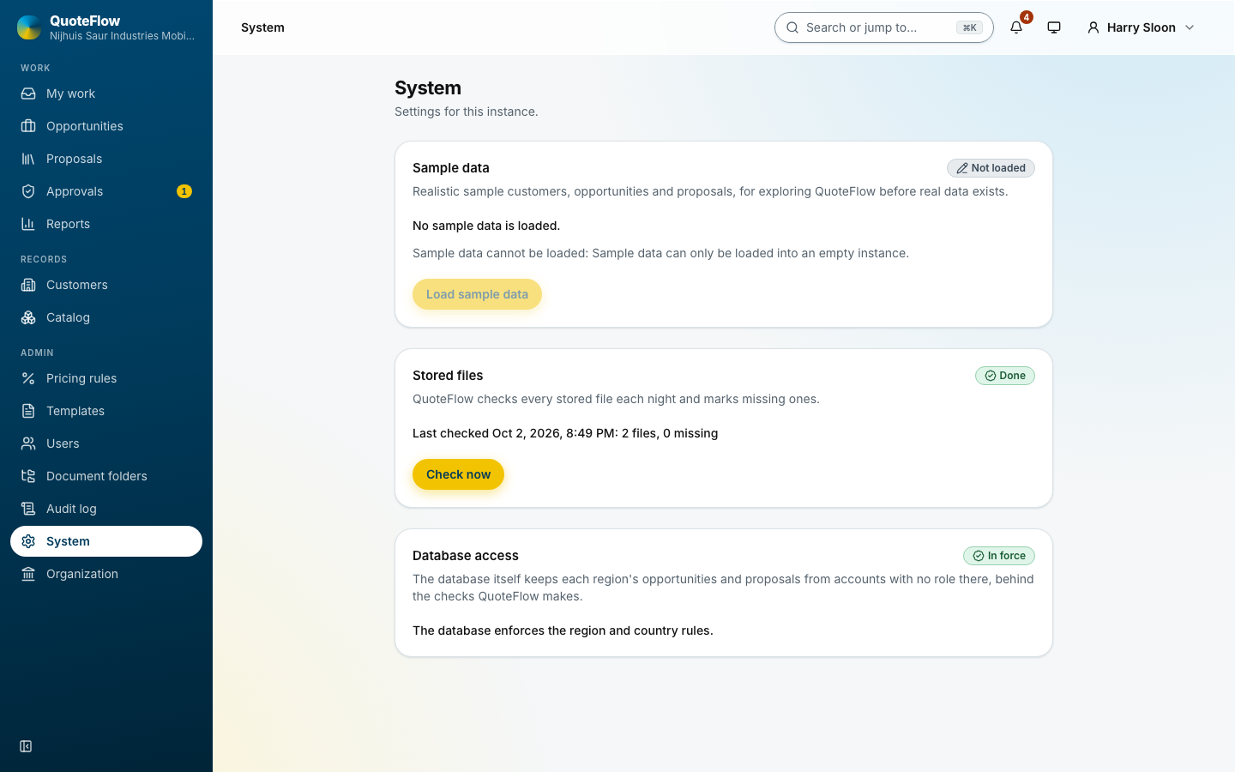Screen dimensions: 1235x772
Task: Click the System breadcrumb in the top bar
Action: pyautogui.click(x=262, y=27)
